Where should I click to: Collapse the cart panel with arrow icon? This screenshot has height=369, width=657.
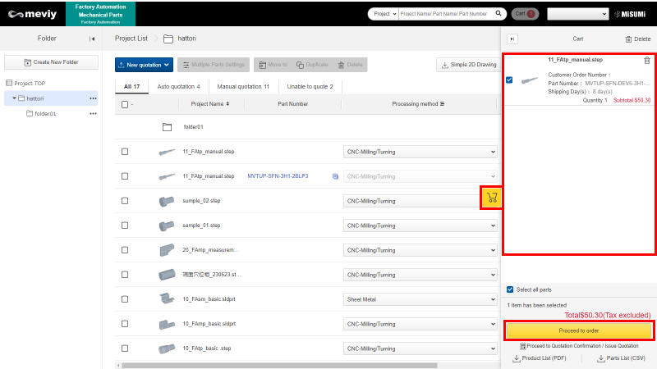(x=512, y=39)
